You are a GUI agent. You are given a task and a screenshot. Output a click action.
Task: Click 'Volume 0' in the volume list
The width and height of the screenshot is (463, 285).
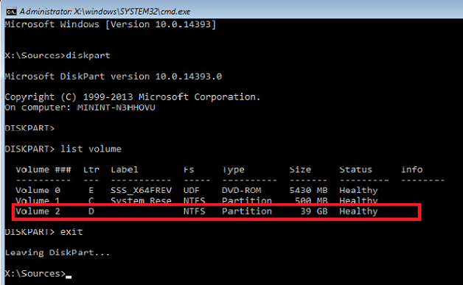[38, 190]
